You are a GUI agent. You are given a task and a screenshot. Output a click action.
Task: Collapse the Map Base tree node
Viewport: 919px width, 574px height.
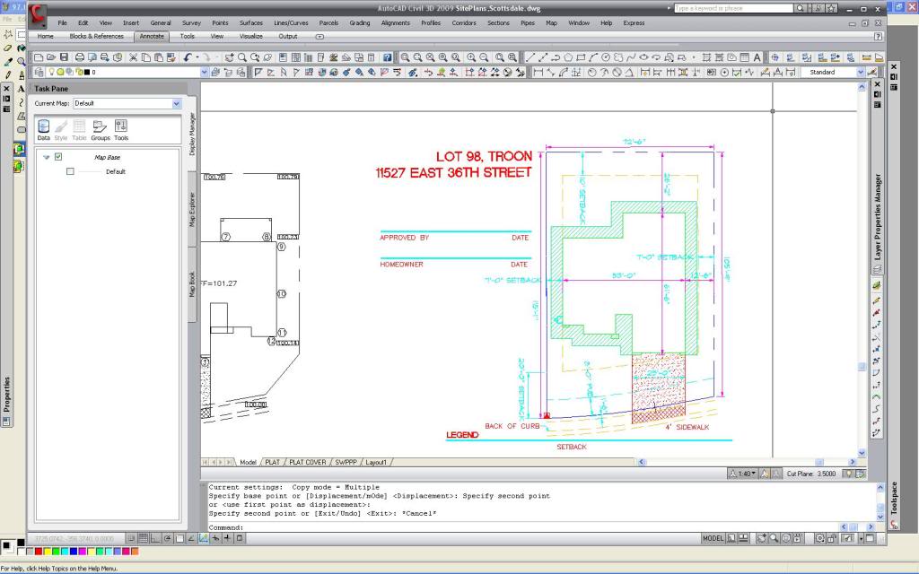click(47, 157)
